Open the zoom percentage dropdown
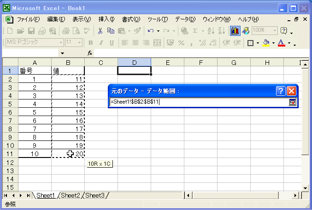Image resolution: width=312 pixels, height=210 pixels. tap(275, 30)
